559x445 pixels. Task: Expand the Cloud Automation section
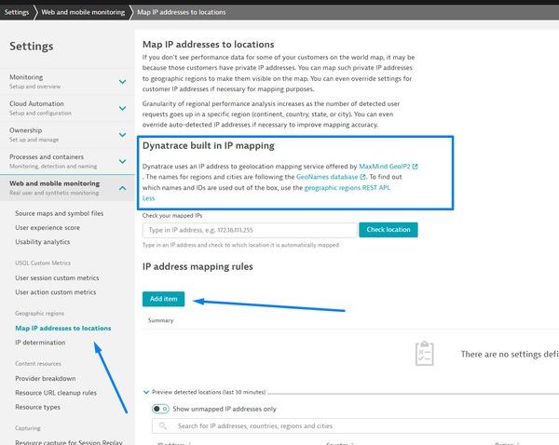(122, 108)
